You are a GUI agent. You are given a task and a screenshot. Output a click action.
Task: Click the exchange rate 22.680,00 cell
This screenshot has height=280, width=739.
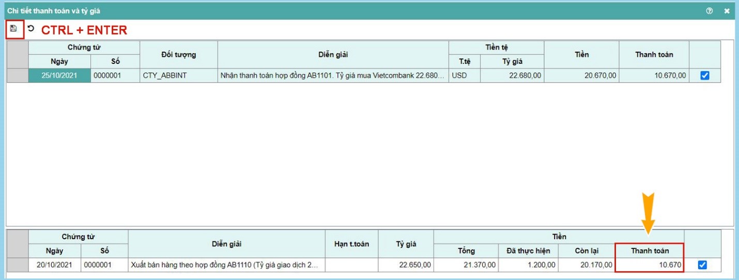[512, 76]
